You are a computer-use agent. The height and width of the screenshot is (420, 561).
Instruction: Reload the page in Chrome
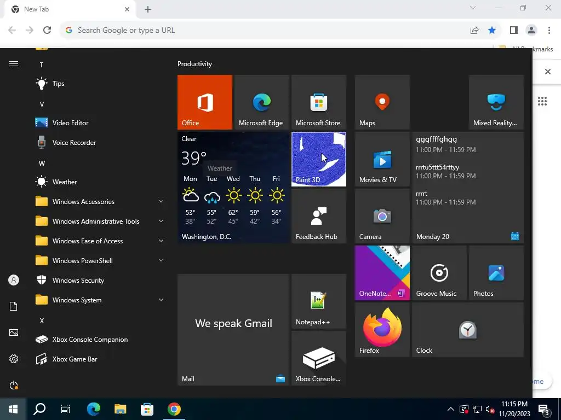pos(47,31)
